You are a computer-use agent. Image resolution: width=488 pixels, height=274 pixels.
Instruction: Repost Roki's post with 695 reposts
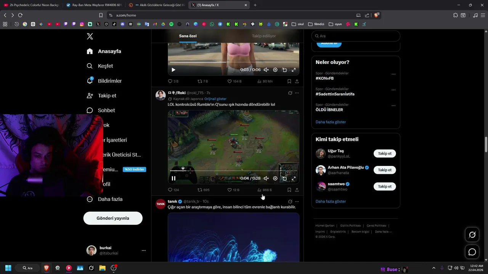203,190
